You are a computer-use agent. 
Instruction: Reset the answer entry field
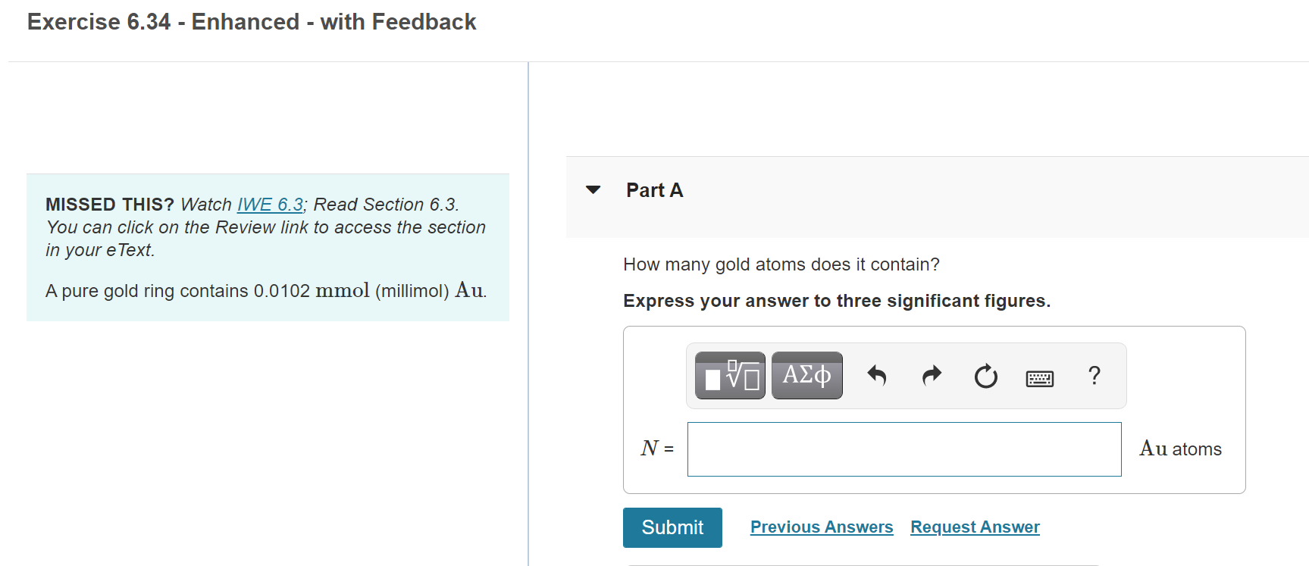(985, 375)
